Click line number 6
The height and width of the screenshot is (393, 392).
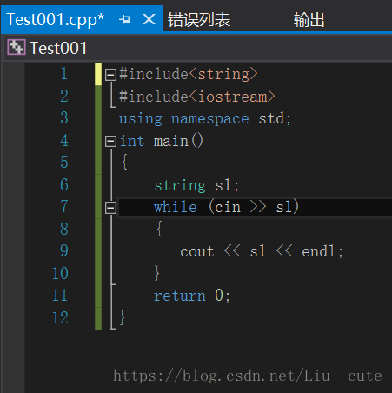[64, 184]
